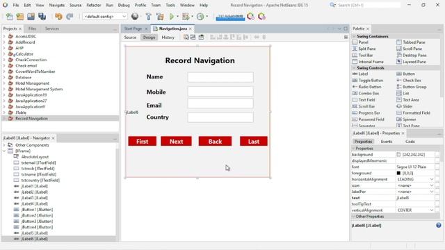Click the New Project toolbar icon
Viewport: 445px width, 250px height.
pos(20,17)
